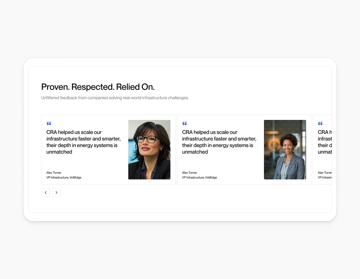Image resolution: width=360 pixels, height=279 pixels.
Task: Click the "Proven. Respected. Relied On." heading
Action: click(x=98, y=87)
